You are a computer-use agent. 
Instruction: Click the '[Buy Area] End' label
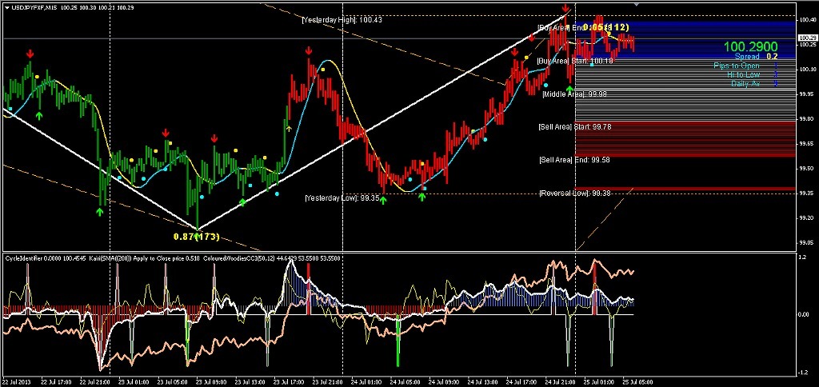coord(560,27)
